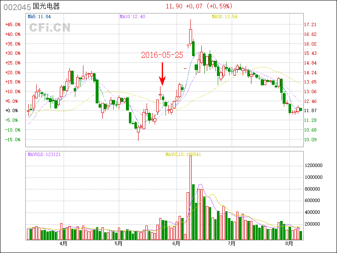Jump to 8月 on the time axis
This screenshot has height=253, width=337.
[x=289, y=244]
